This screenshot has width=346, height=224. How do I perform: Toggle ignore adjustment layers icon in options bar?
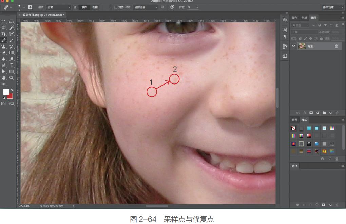(162, 7)
